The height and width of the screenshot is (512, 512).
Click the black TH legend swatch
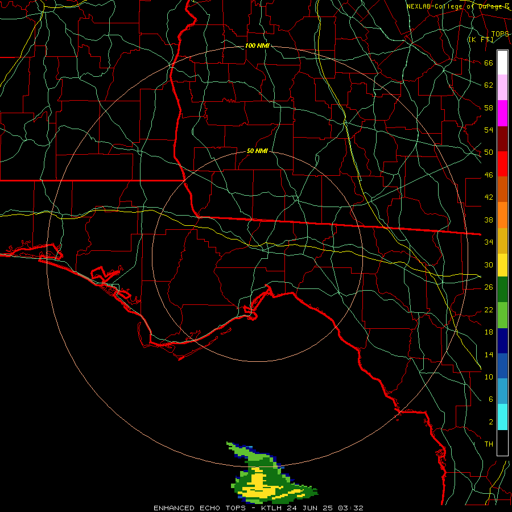pyautogui.click(x=502, y=443)
